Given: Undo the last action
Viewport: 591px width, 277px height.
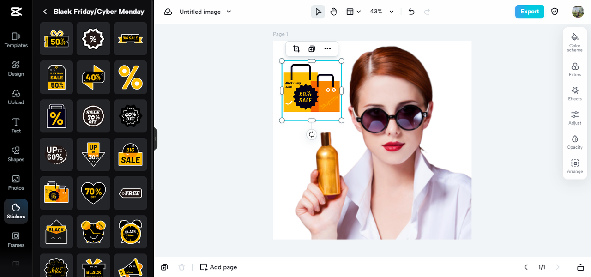Looking at the screenshot, I should [x=411, y=12].
